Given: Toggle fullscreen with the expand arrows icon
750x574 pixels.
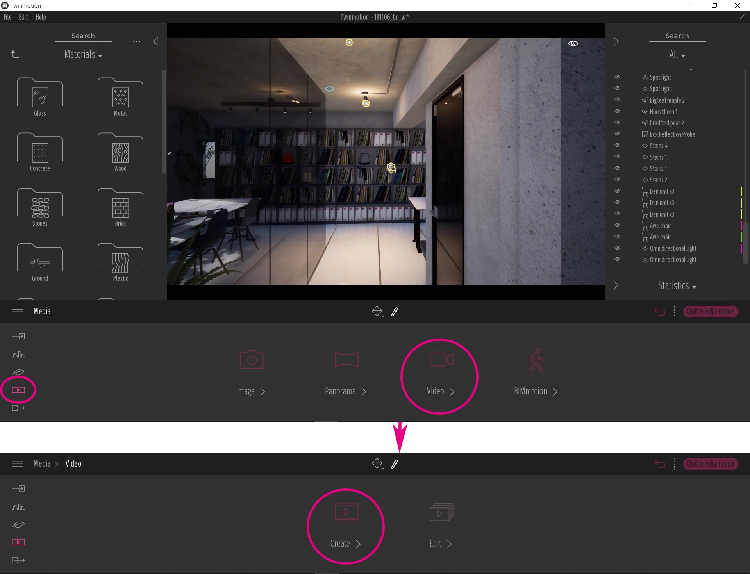Looking at the screenshot, I should click(742, 17).
